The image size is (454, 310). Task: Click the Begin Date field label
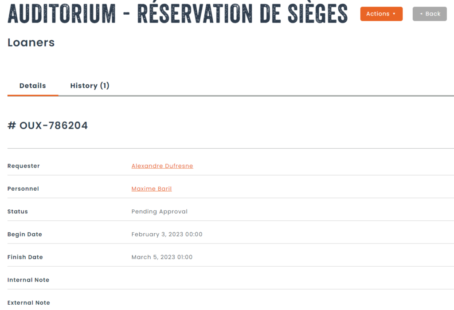pos(25,234)
